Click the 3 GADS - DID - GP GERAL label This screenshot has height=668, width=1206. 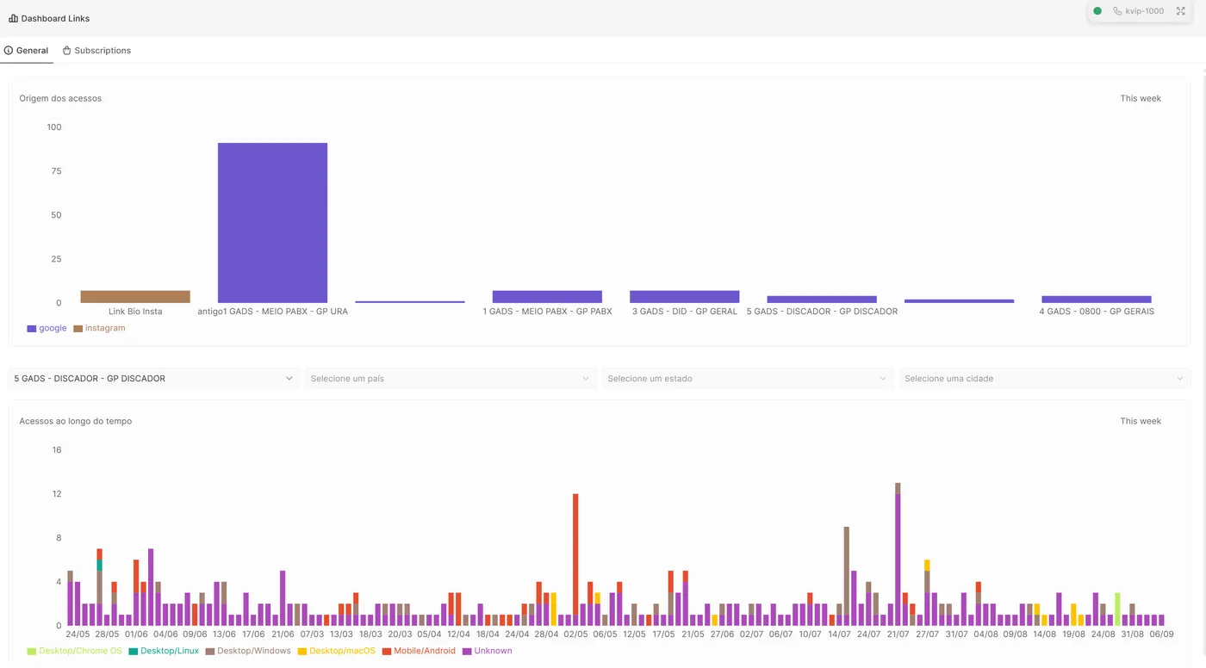(685, 312)
